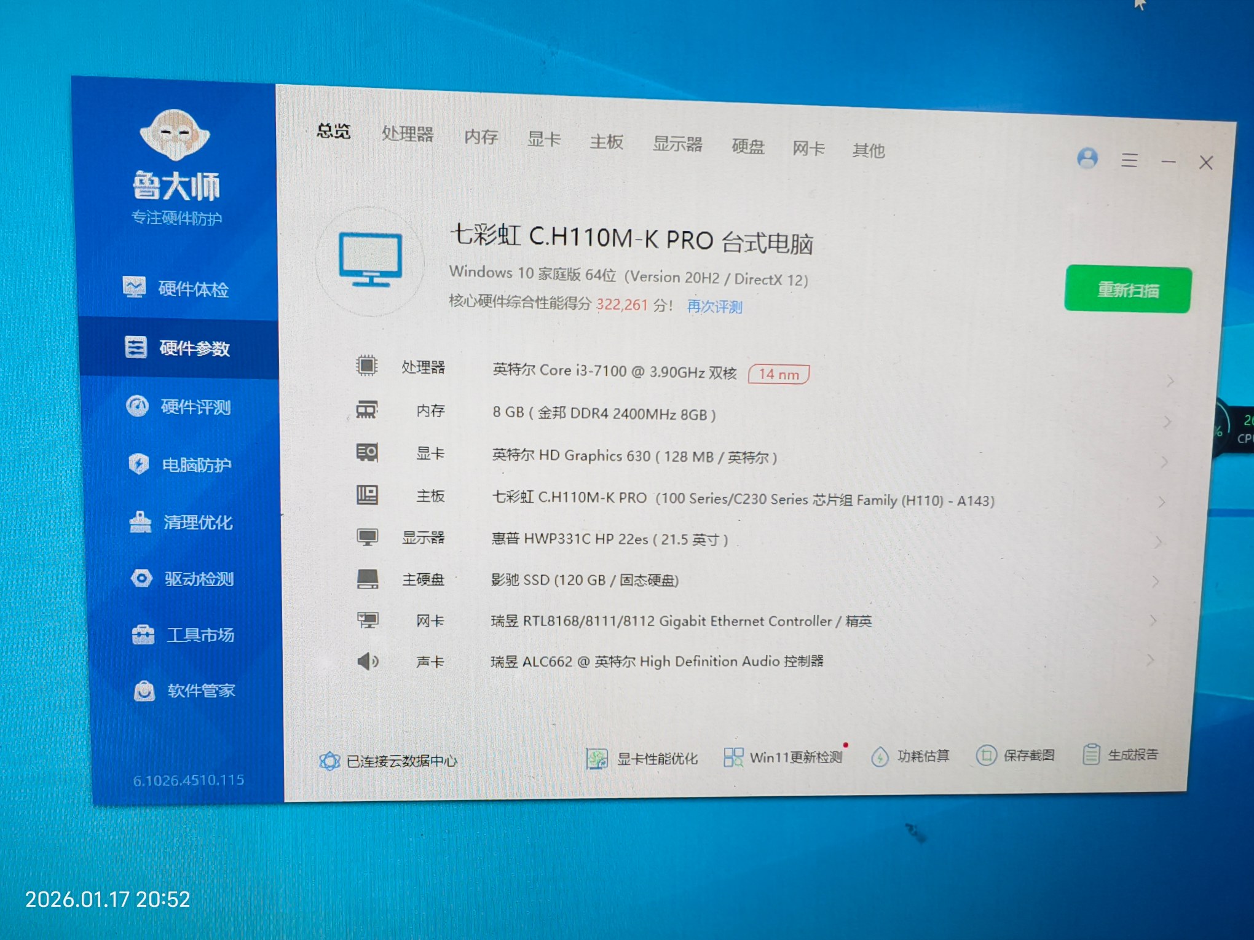This screenshot has width=1254, height=940.
Task: Launch 软件管家 software manager
Action: (x=200, y=691)
